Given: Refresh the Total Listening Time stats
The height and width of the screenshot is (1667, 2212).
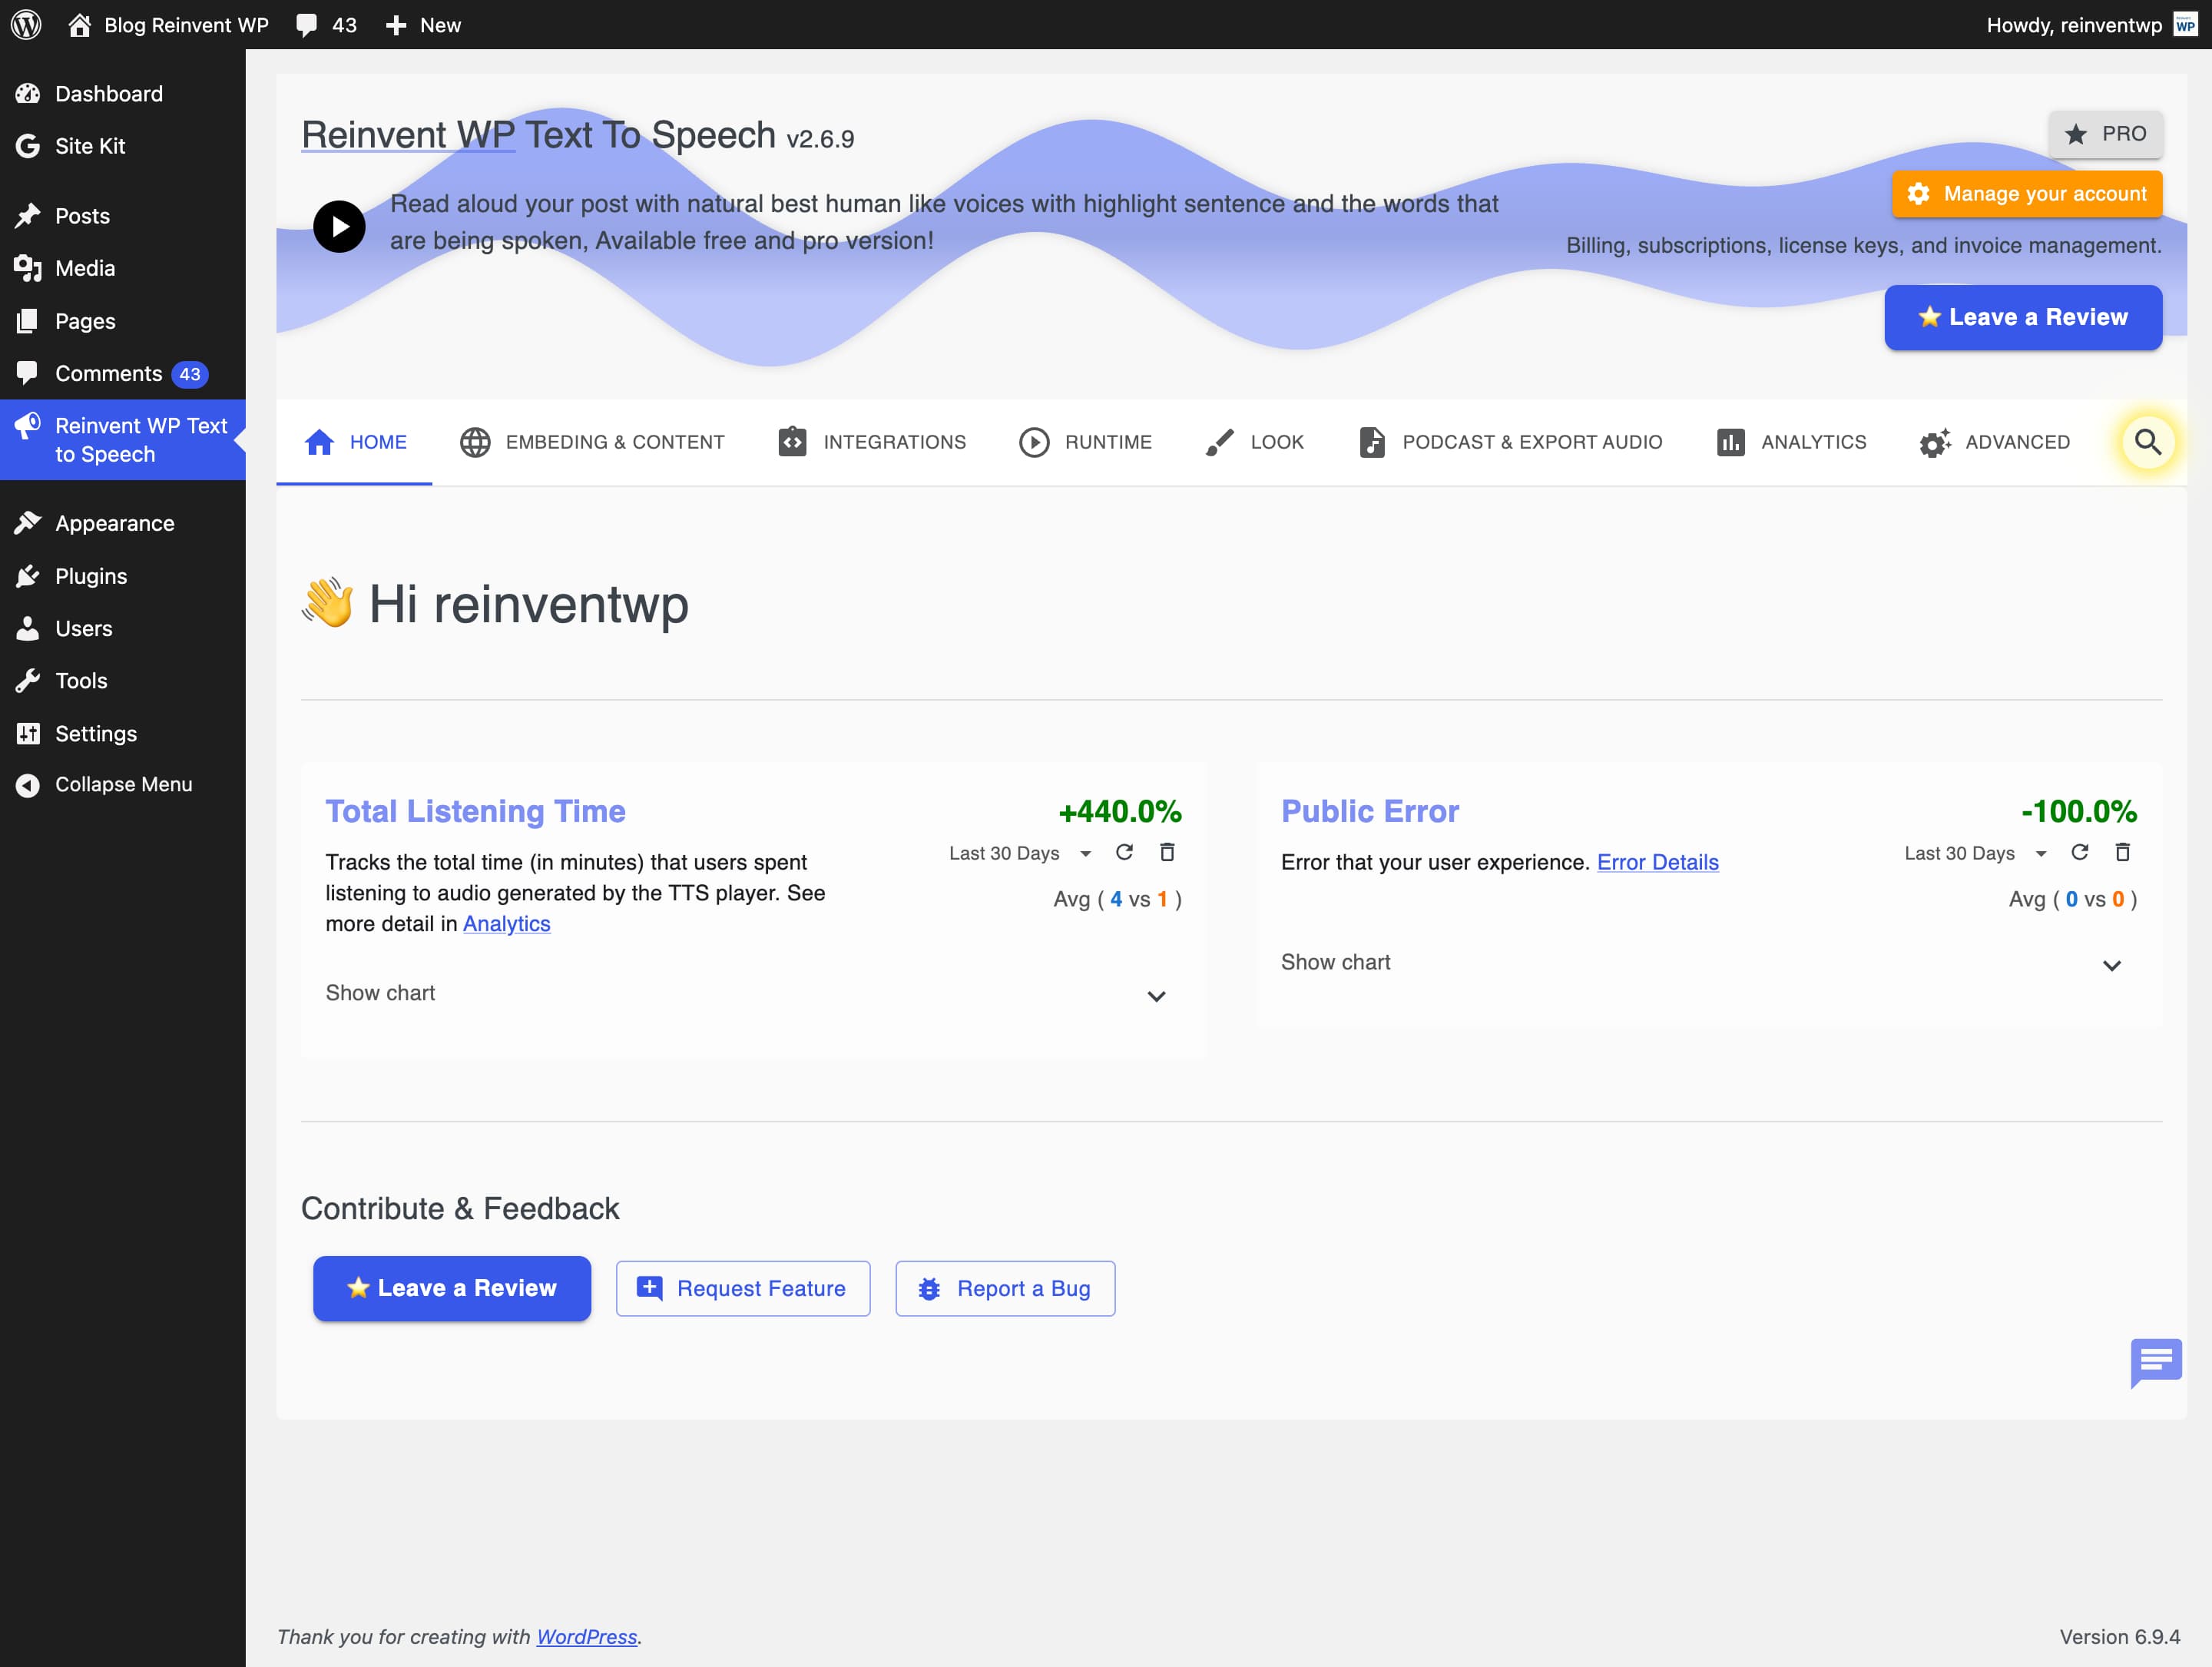Looking at the screenshot, I should 1124,852.
